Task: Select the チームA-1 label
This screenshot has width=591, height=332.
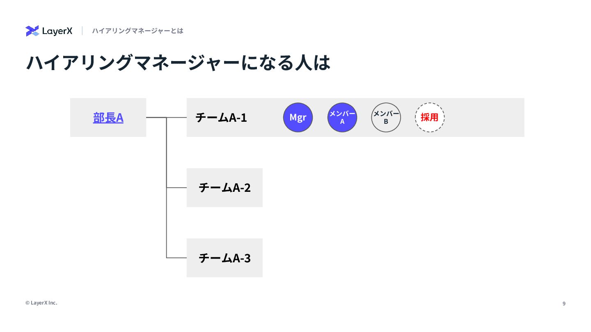Action: (221, 118)
